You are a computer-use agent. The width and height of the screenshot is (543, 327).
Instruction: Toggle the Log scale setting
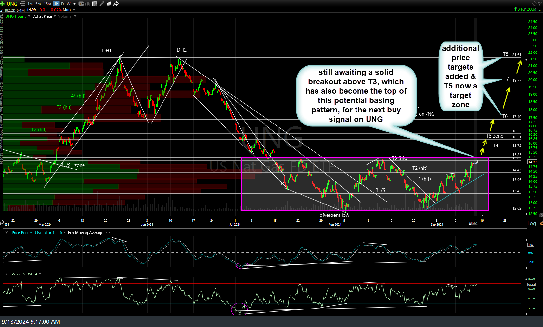click(x=531, y=223)
